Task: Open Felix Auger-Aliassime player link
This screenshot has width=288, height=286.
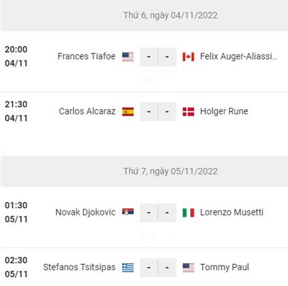Action: [239, 56]
